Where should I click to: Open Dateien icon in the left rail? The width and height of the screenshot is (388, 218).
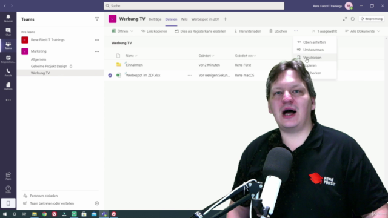coord(8,86)
